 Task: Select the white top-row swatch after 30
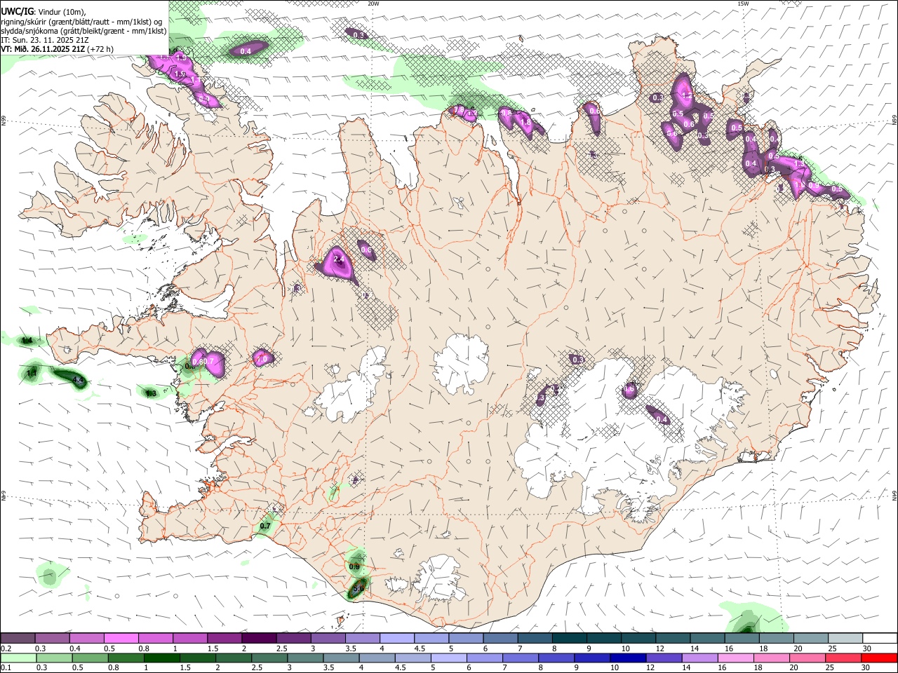(x=880, y=638)
